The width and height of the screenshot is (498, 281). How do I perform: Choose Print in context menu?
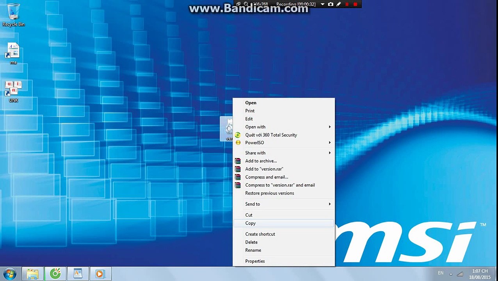pyautogui.click(x=284, y=111)
